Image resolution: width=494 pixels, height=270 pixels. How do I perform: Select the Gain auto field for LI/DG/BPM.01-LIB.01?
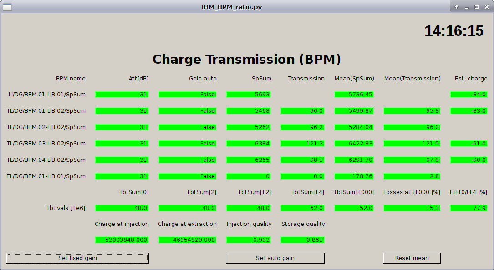tap(187, 95)
